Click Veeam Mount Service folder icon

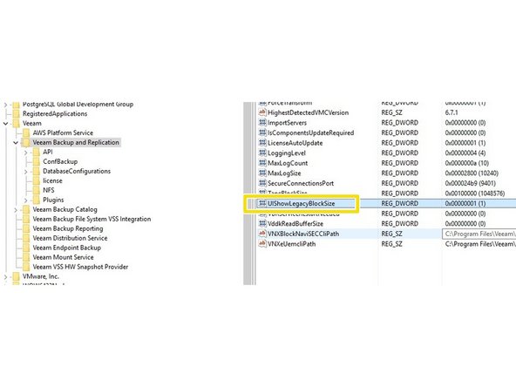tap(26, 257)
